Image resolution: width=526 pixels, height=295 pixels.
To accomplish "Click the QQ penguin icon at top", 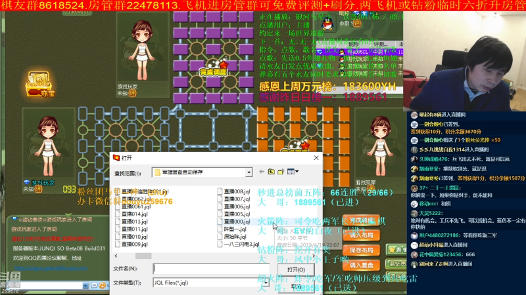I will point(327,23).
